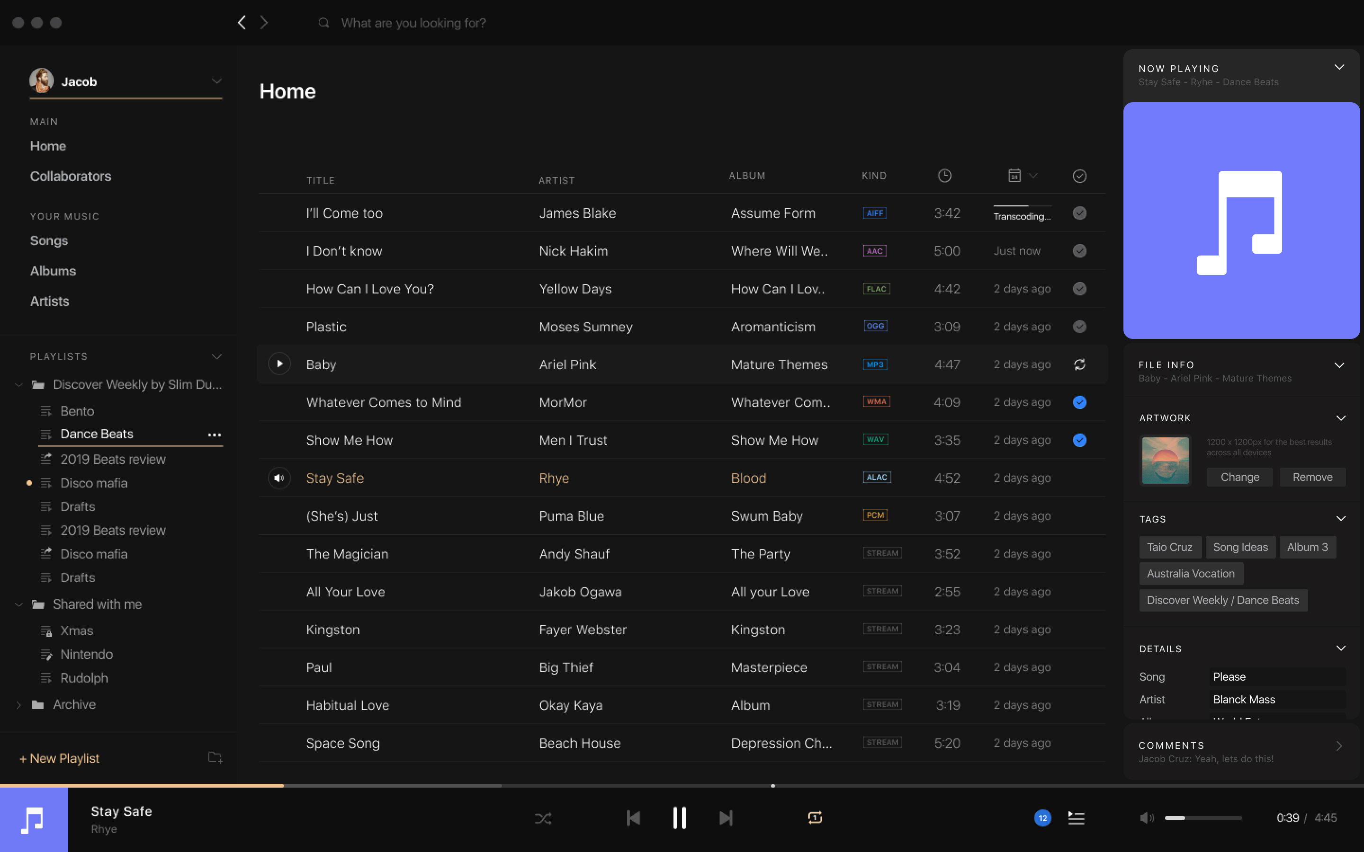The height and width of the screenshot is (852, 1364).
Task: Adjust the volume slider
Action: (1203, 817)
